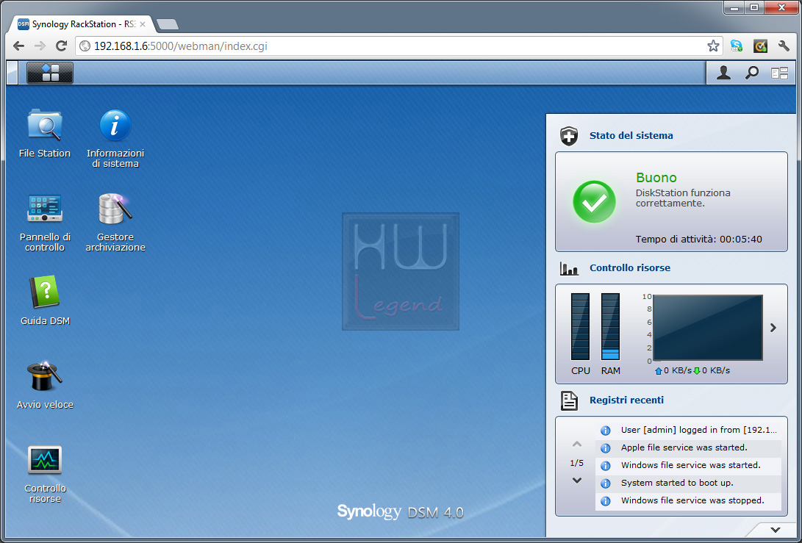Open Controllo risorse widget heading

tap(630, 268)
